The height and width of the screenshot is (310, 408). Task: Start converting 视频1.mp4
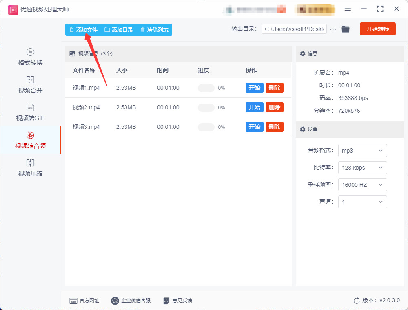[x=255, y=88]
